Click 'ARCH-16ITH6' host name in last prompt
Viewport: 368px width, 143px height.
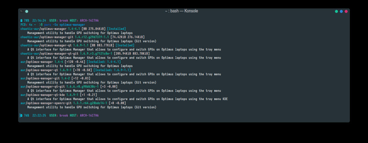(x=90, y=115)
